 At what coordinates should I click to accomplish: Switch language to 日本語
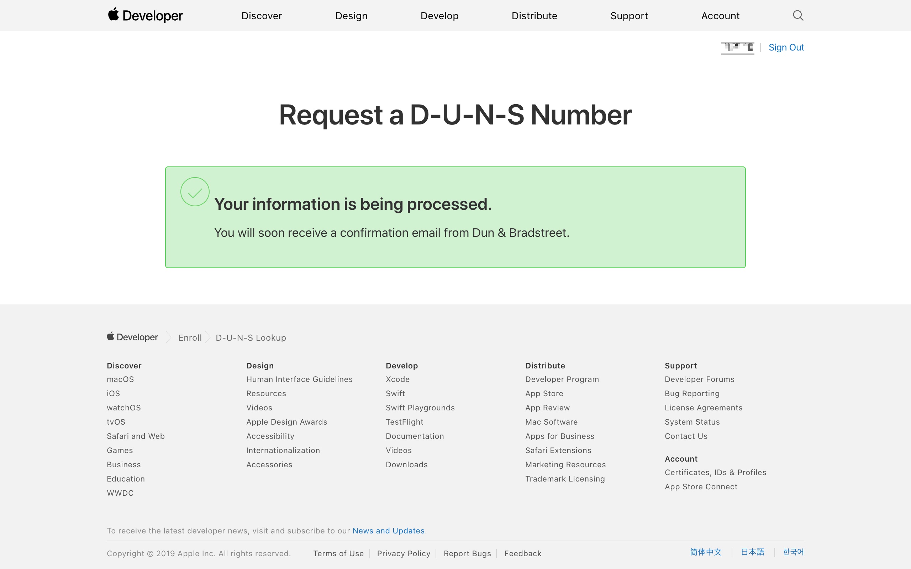(x=753, y=552)
